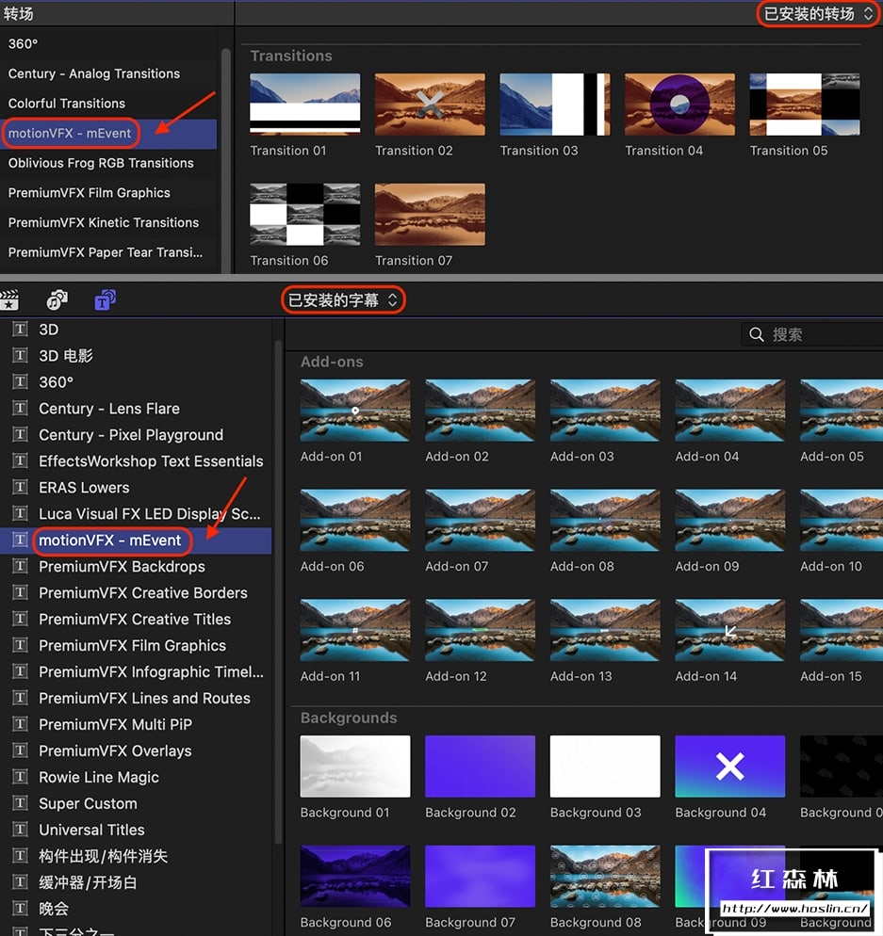This screenshot has height=936, width=883.
Task: Select PremiumVFX Overlays category
Action: tap(137, 750)
